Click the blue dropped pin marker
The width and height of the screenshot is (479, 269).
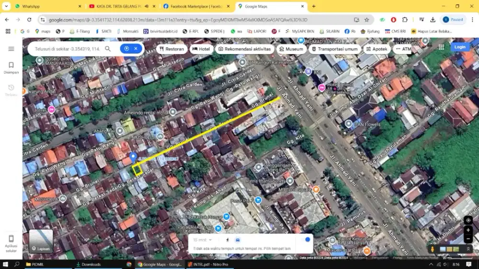coord(133,157)
